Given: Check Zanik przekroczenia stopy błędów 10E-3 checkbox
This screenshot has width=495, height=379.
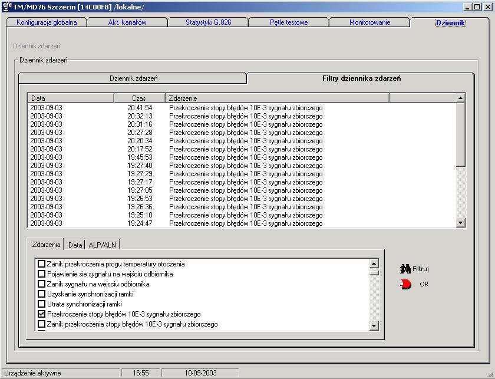Looking at the screenshot, I should click(41, 324).
